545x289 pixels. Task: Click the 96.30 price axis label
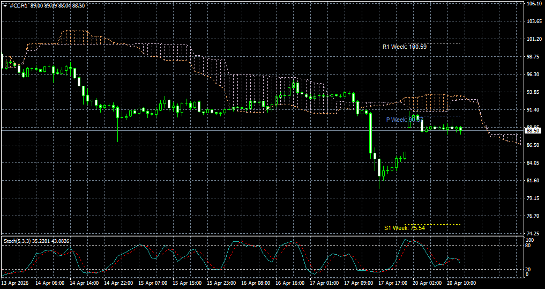(533, 75)
